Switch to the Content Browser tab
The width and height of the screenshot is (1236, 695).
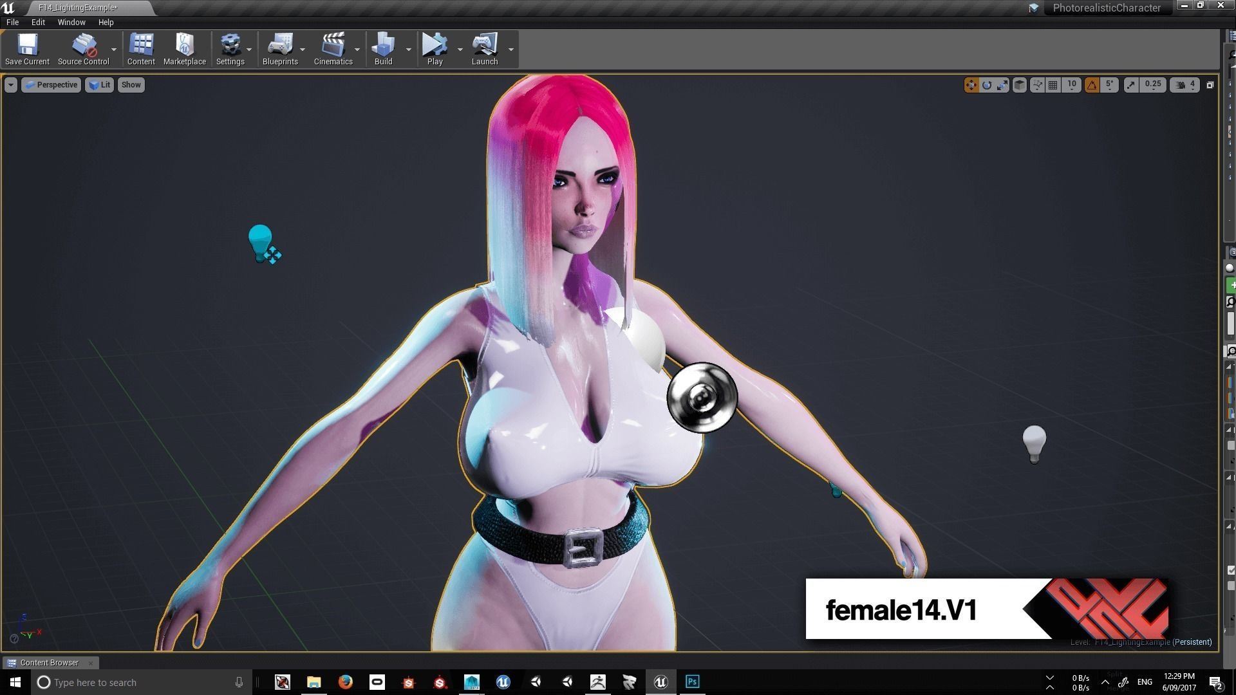(50, 663)
